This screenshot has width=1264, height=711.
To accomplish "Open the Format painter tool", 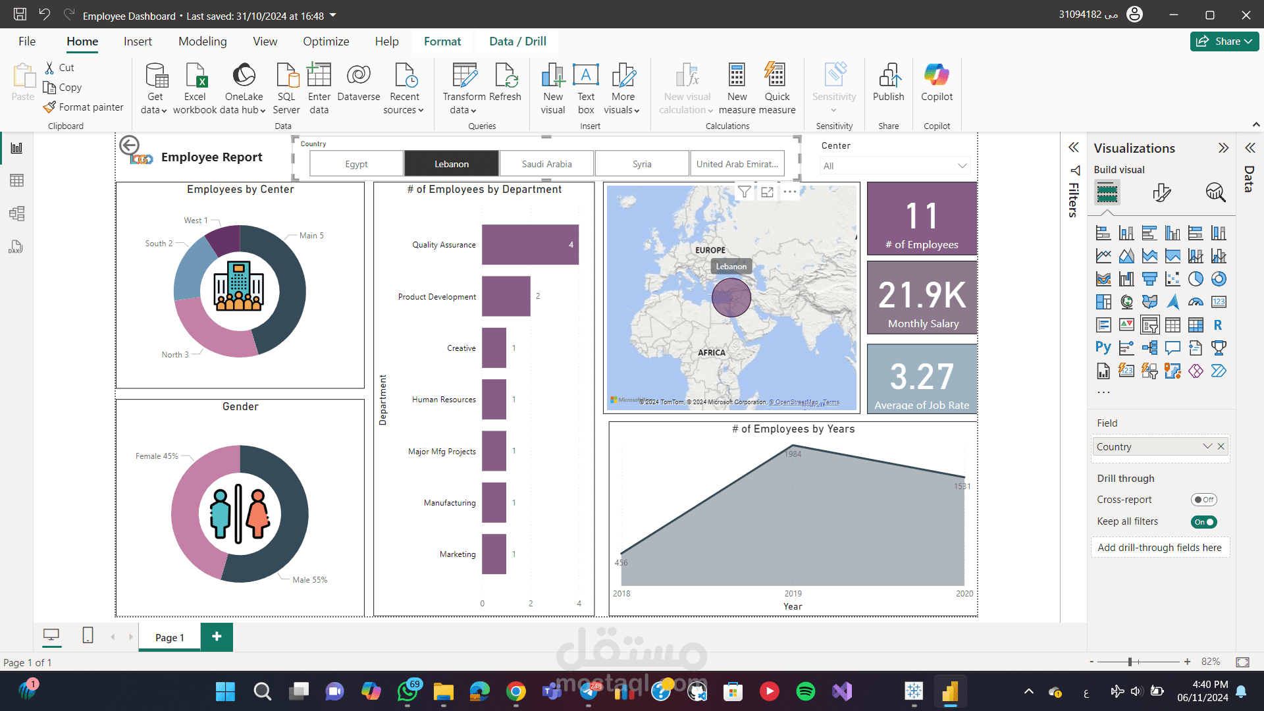I will [x=84, y=107].
